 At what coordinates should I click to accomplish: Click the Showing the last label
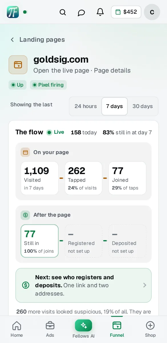tap(31, 105)
